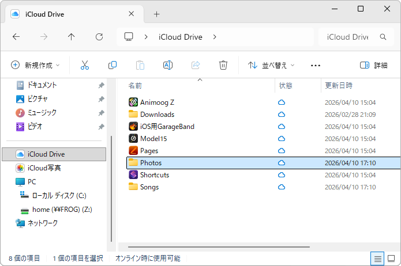Select the Photos folder name
Image resolution: width=401 pixels, height=266 pixels.
[x=151, y=163]
